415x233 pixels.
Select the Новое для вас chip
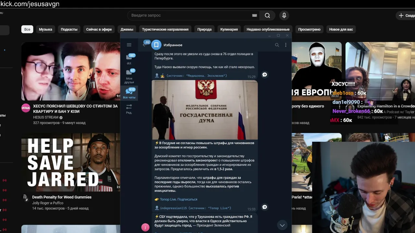click(341, 29)
